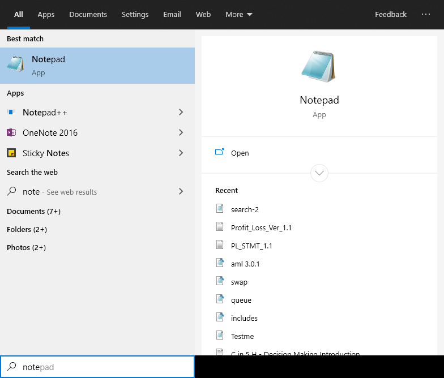Expand the Photos (2+) group

[26, 248]
